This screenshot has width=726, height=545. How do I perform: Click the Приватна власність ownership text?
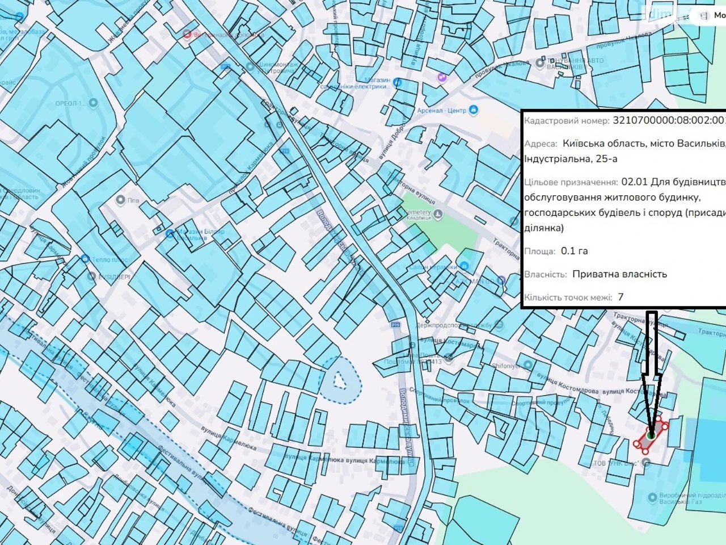coord(619,274)
